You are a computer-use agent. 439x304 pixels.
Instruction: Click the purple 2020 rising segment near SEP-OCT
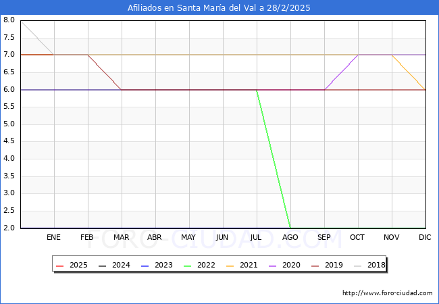click(341, 72)
